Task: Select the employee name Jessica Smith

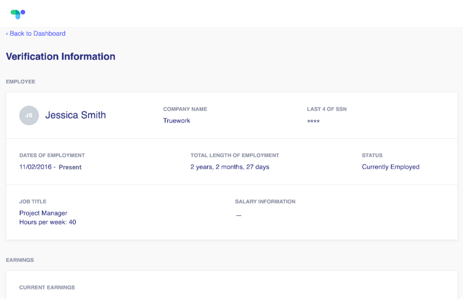Action: click(x=75, y=115)
